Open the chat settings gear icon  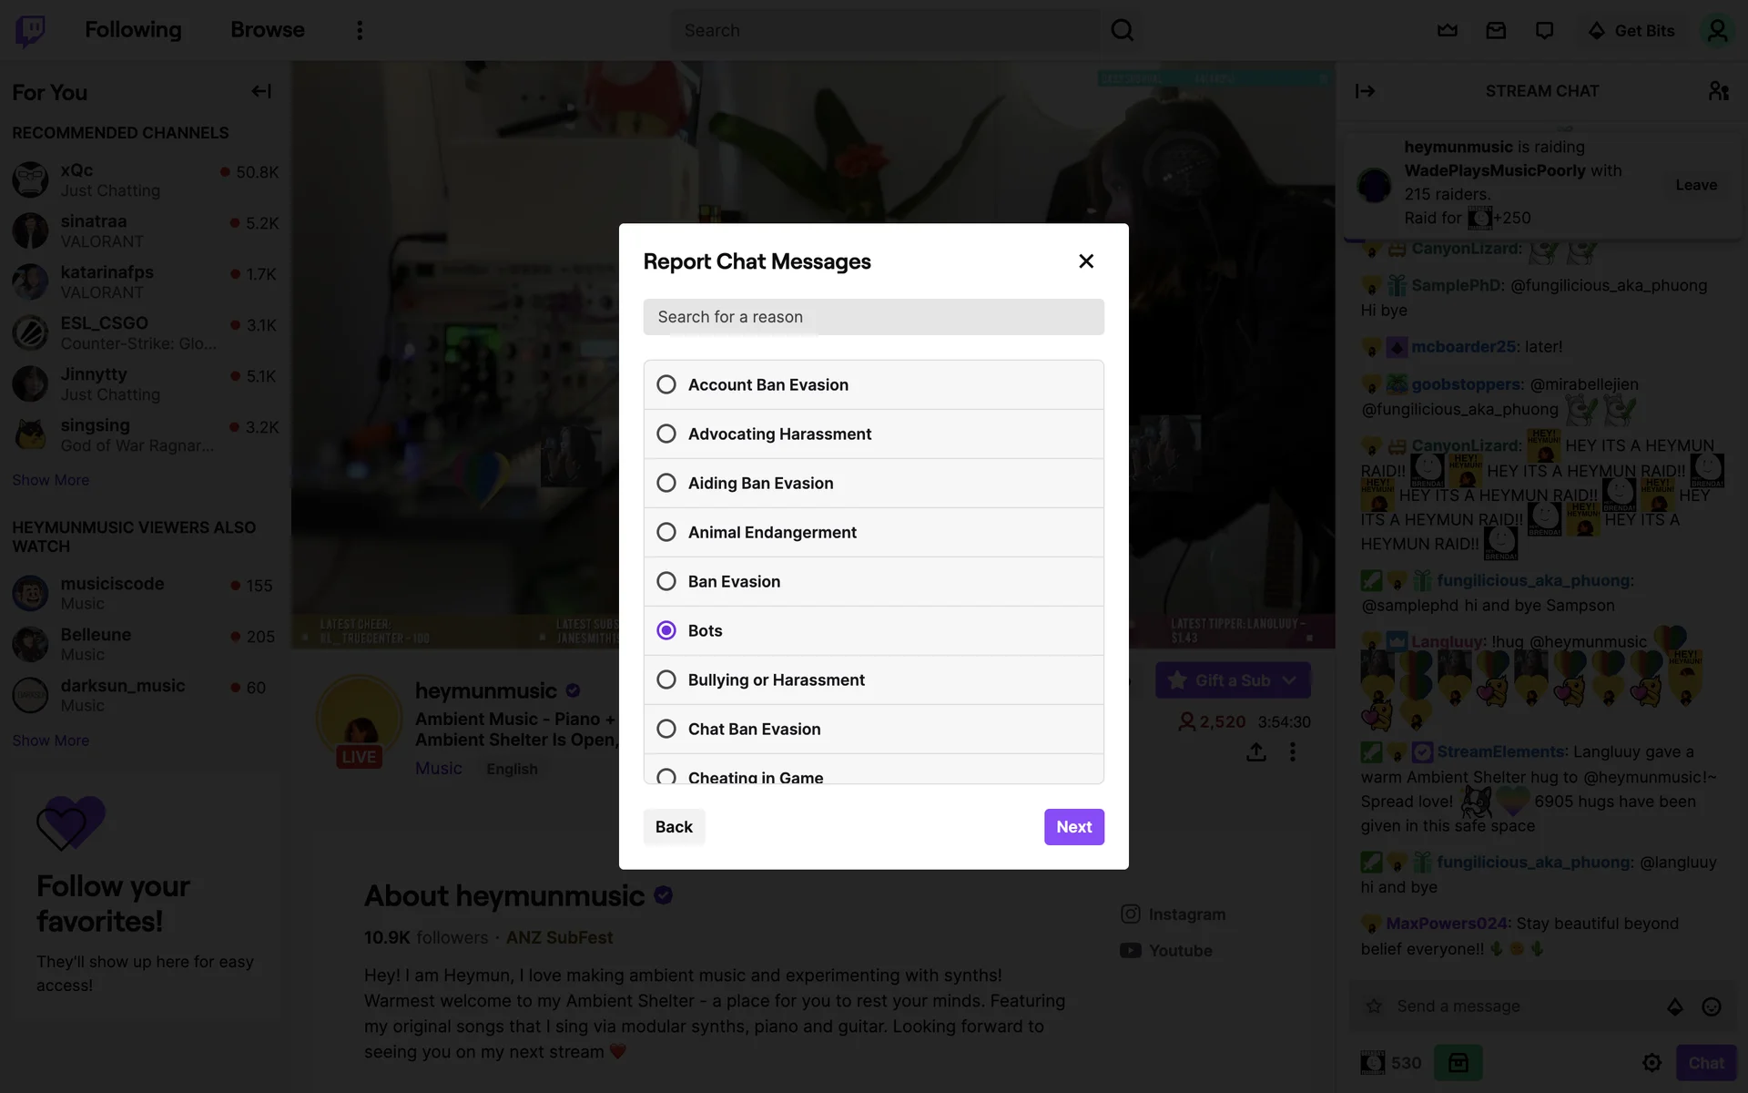[1651, 1063]
